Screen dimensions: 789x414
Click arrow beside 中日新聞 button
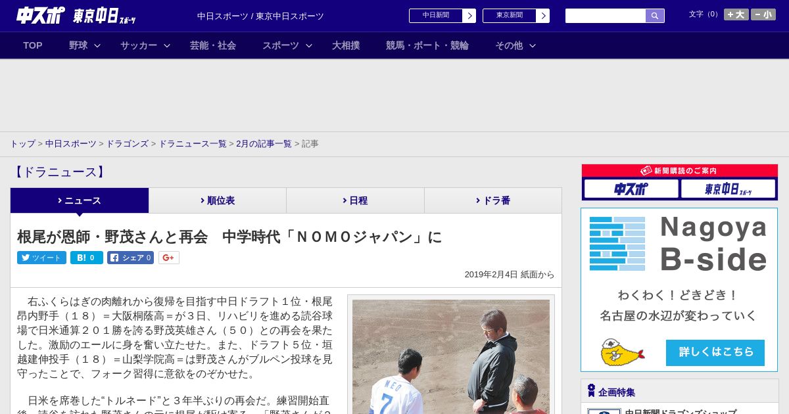469,16
